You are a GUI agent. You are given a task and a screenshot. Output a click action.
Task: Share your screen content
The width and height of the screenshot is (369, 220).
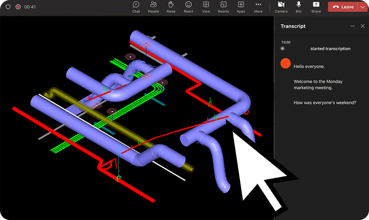pyautogui.click(x=316, y=7)
